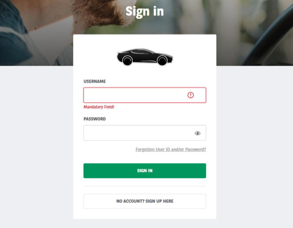Focus the Username input field
This screenshot has width=293, height=228.
pyautogui.click(x=133, y=95)
